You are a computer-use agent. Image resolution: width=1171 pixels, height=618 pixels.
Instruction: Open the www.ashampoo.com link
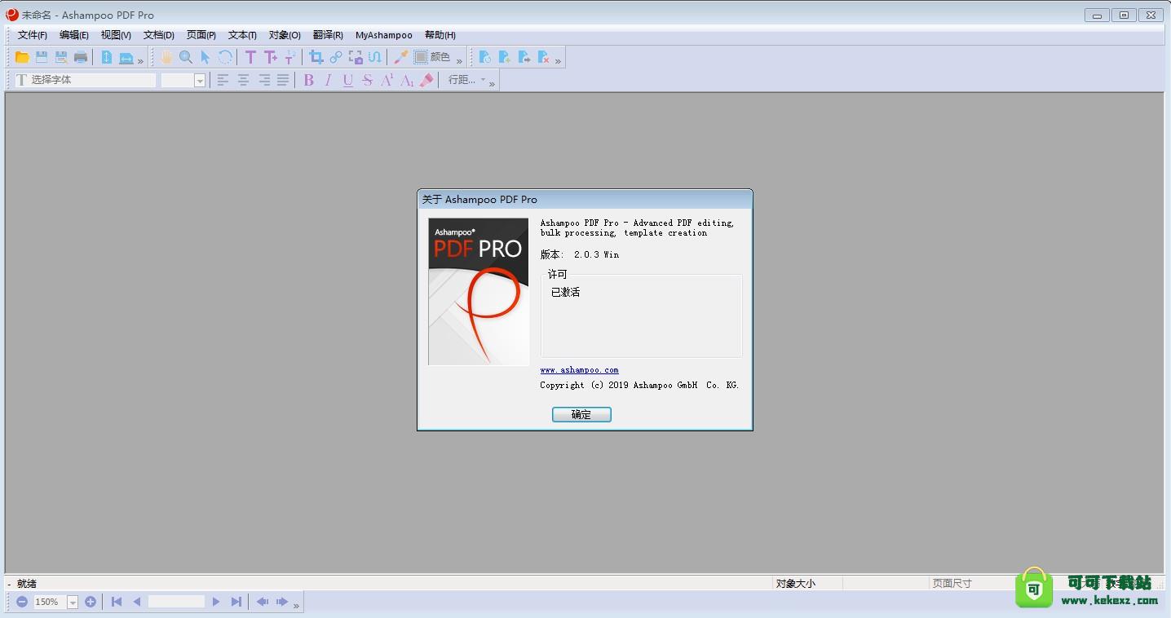point(579,369)
